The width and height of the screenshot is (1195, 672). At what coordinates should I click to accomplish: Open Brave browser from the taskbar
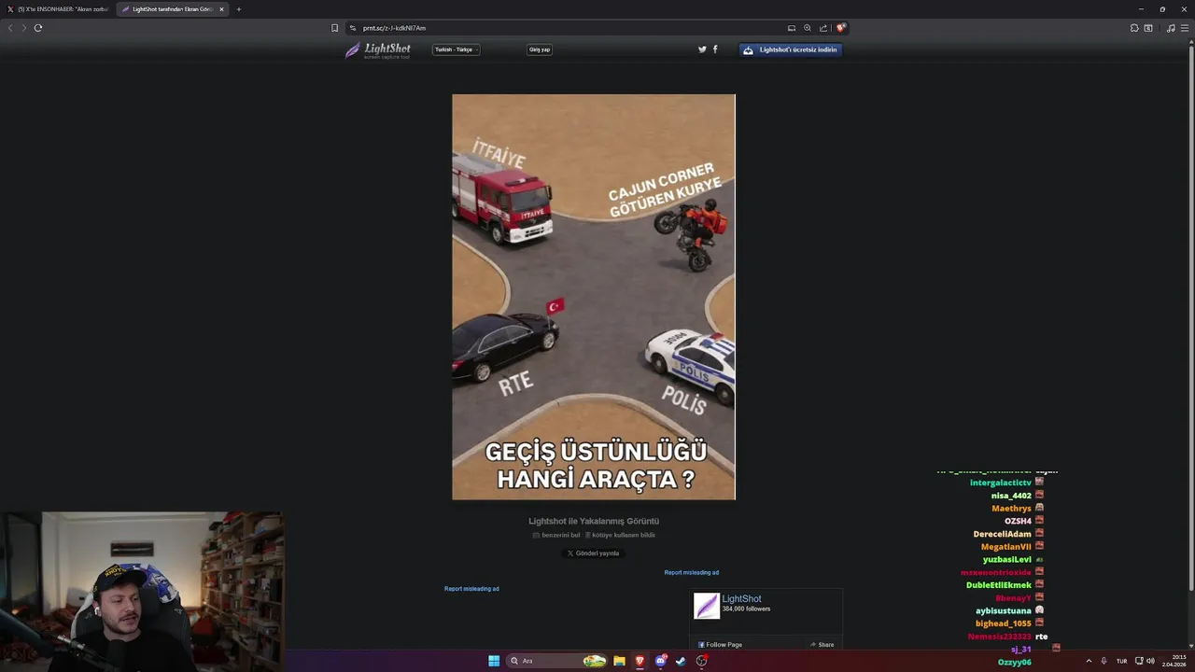[640, 661]
